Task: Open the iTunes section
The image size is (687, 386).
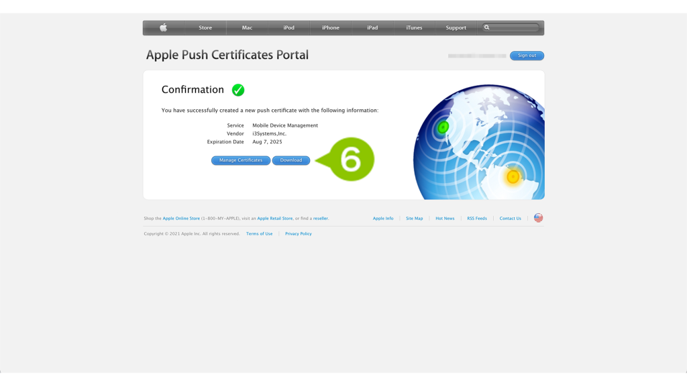Action: [414, 27]
